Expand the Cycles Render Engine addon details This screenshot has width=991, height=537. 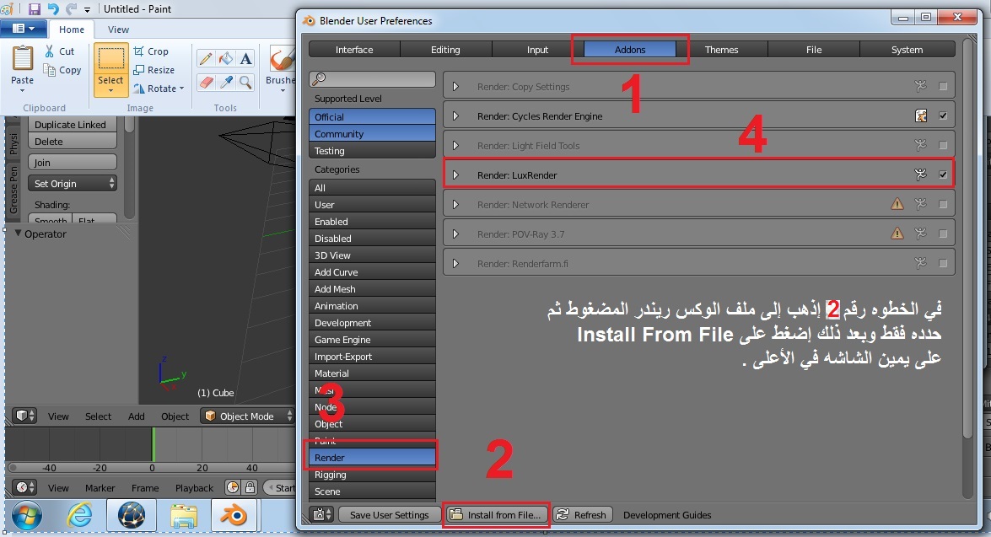455,115
